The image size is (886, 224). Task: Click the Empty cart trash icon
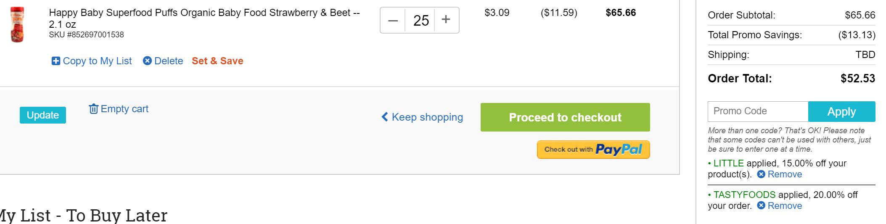coord(93,109)
